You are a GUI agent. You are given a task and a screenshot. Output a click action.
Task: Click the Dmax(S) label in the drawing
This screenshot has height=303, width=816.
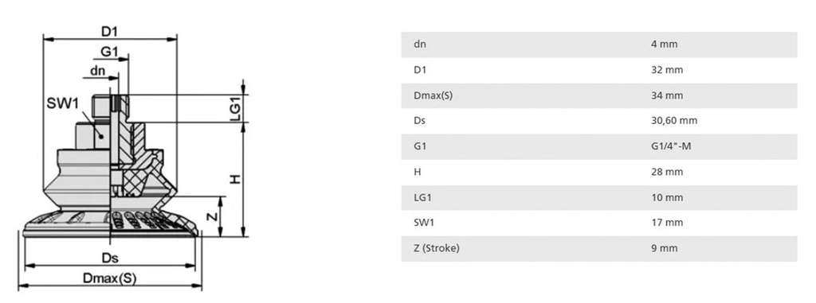coord(109,278)
